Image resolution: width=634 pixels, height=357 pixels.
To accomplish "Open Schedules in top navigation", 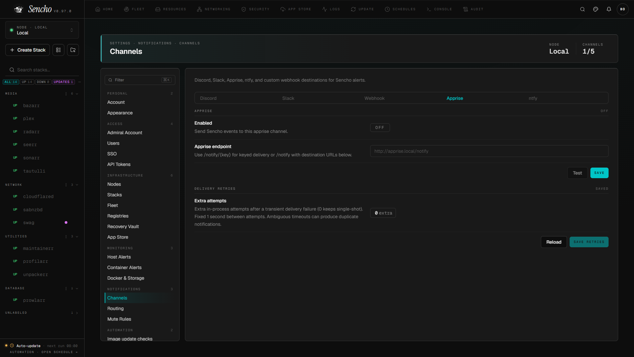I will pyautogui.click(x=400, y=9).
